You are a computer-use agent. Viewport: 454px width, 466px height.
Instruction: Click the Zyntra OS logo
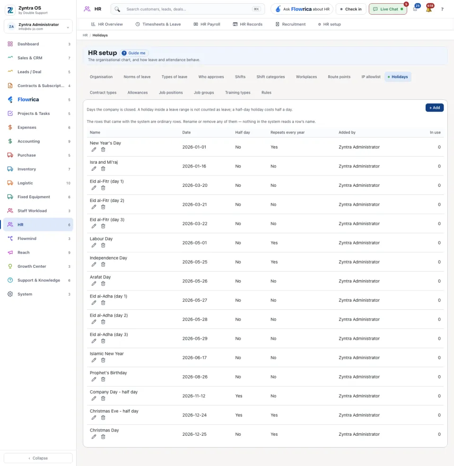tap(10, 10)
